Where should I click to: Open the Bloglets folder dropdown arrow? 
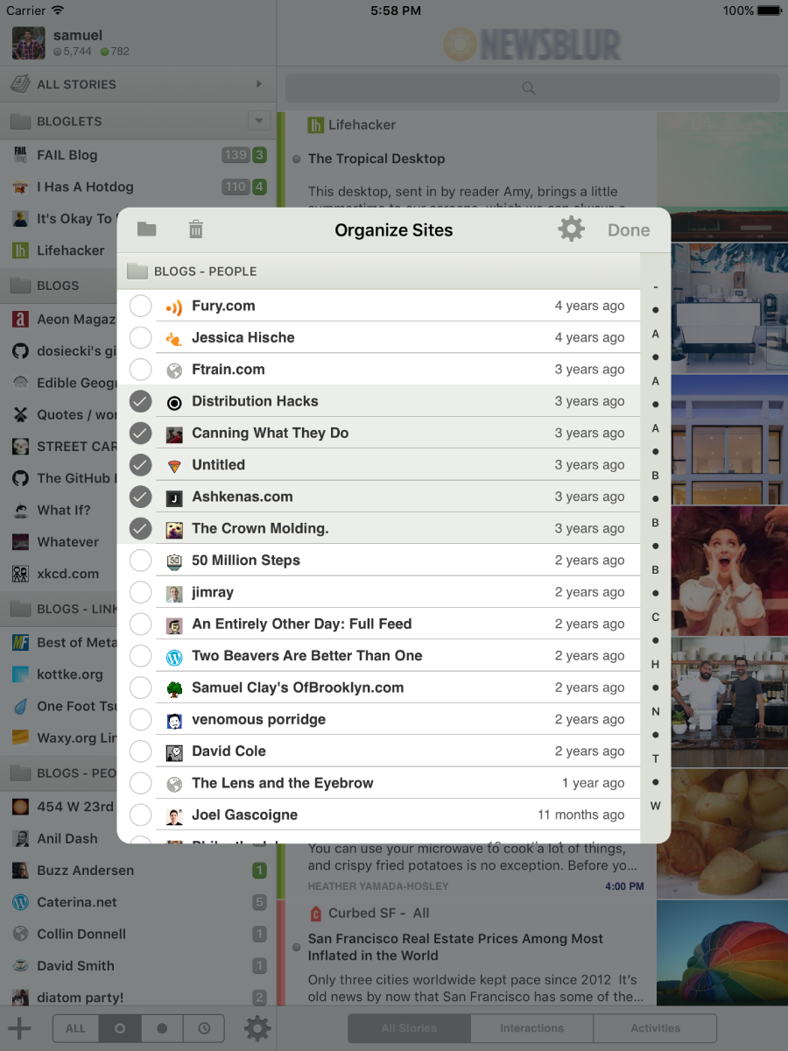pos(258,121)
